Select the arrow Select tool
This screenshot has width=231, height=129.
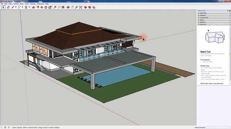[x=3, y=7]
